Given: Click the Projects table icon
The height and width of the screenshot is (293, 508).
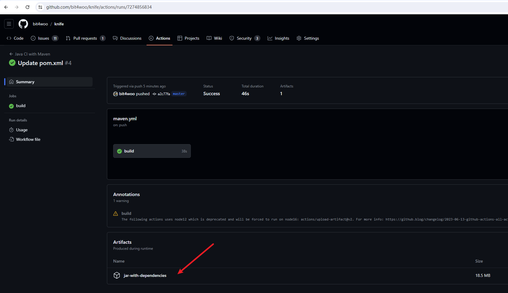Looking at the screenshot, I should tap(180, 38).
